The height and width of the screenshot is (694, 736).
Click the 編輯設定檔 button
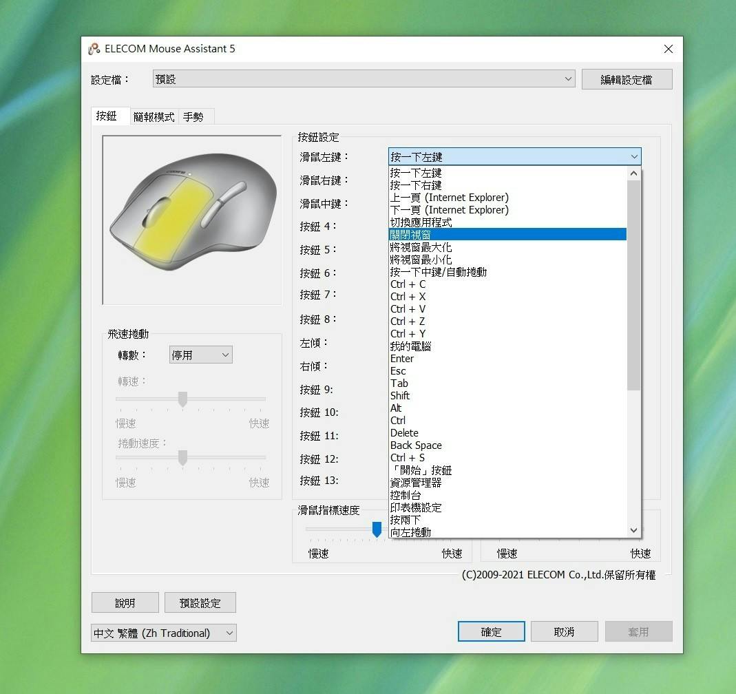point(627,79)
